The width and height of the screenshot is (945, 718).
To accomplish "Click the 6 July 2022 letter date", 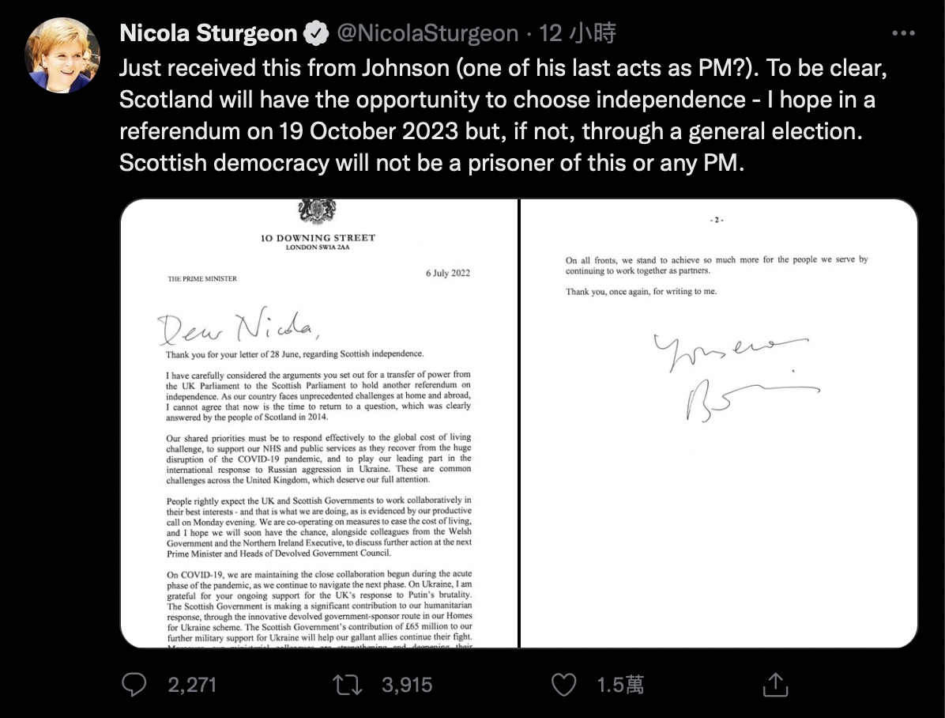I will coord(448,273).
